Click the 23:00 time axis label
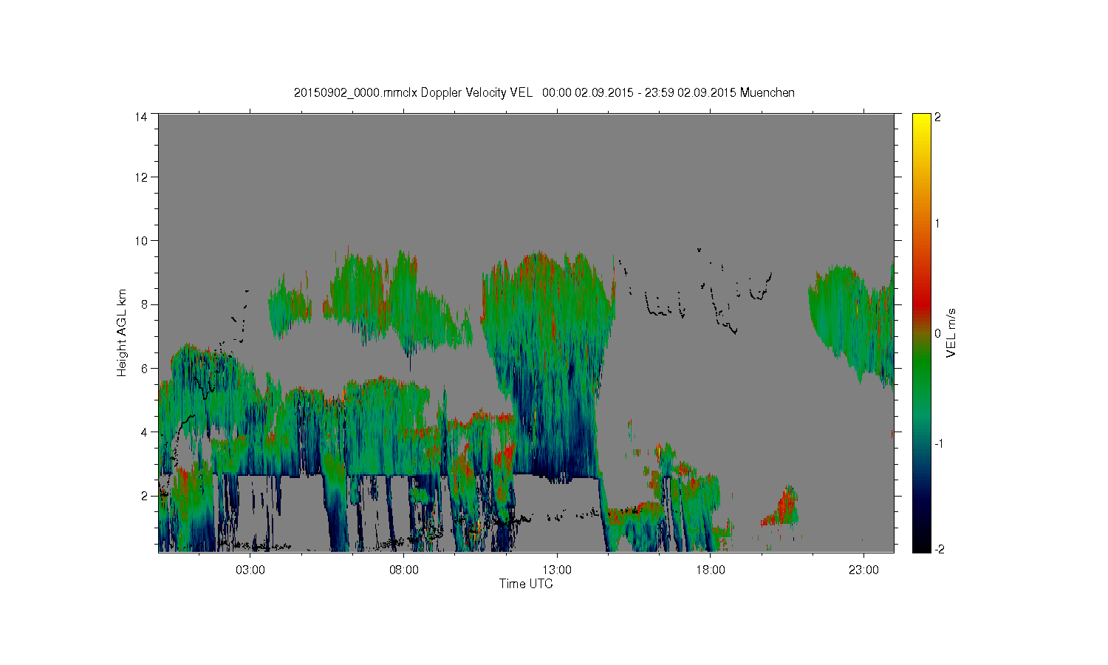Image resolution: width=1108 pixels, height=665 pixels. point(864,570)
